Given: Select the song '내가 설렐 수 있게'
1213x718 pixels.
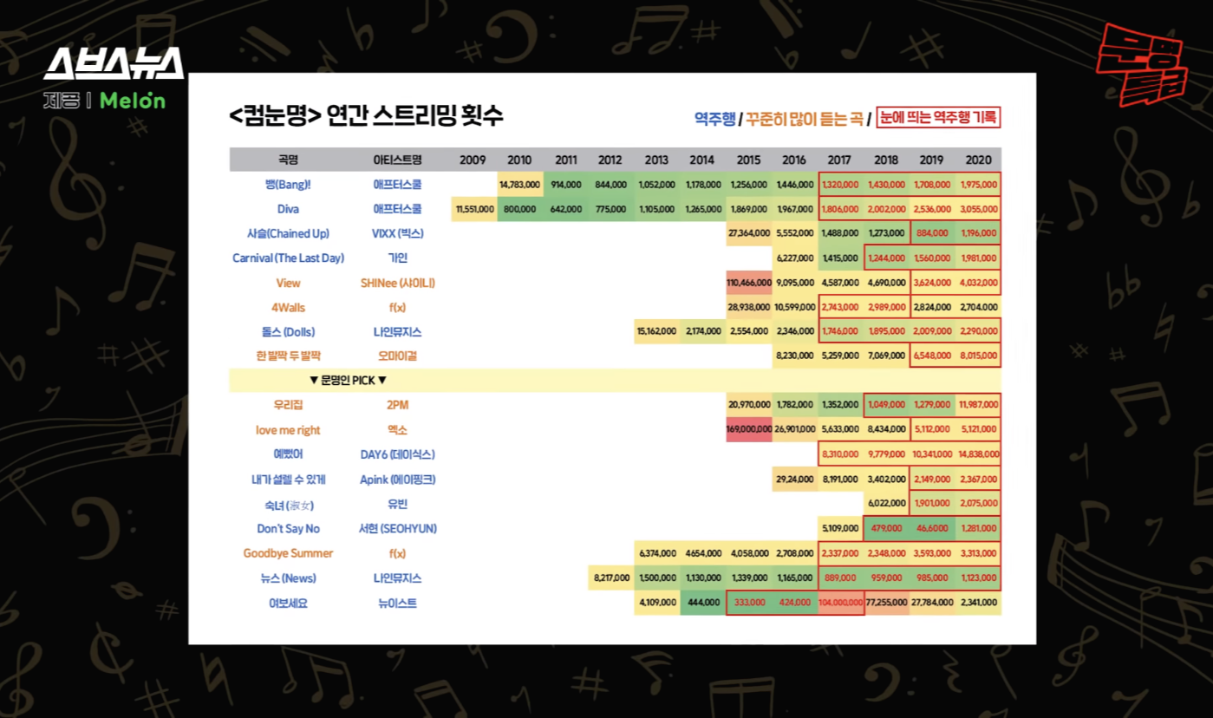Looking at the screenshot, I should (289, 479).
